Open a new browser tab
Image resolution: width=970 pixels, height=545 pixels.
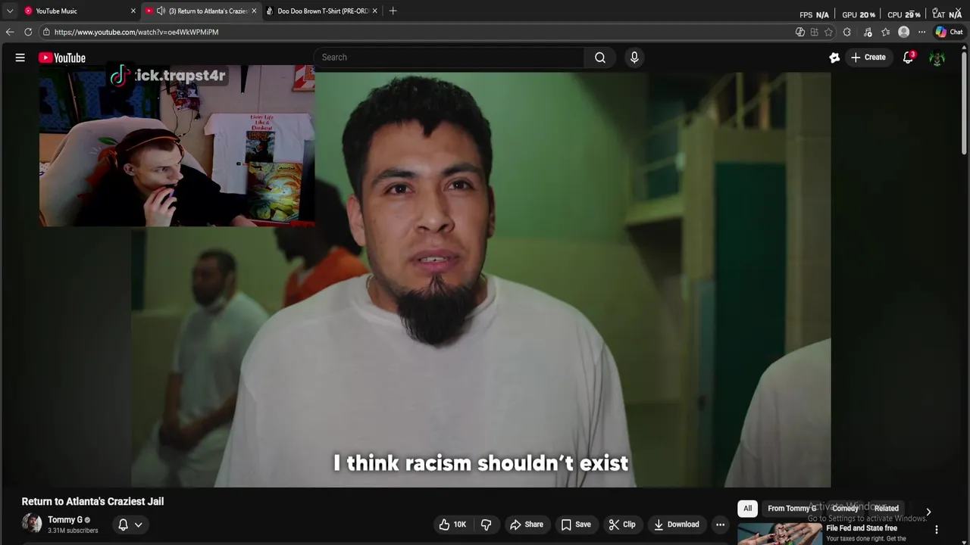coord(393,11)
